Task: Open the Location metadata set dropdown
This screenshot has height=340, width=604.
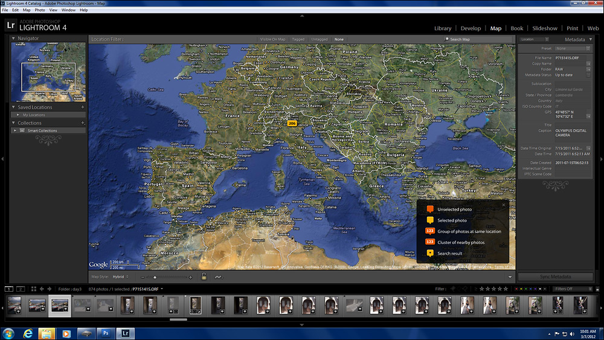Action: pyautogui.click(x=534, y=39)
